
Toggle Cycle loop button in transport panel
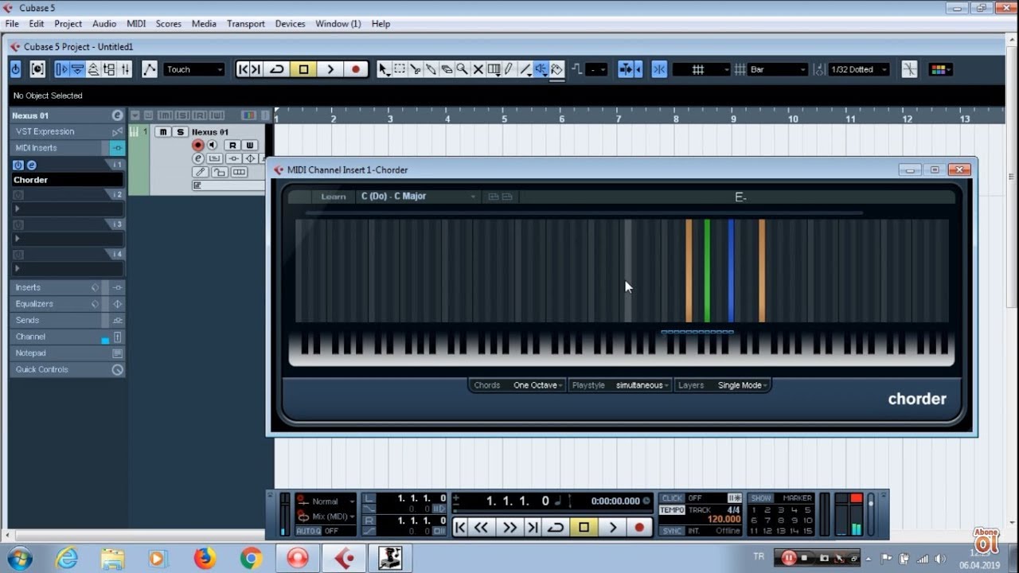pos(556,527)
